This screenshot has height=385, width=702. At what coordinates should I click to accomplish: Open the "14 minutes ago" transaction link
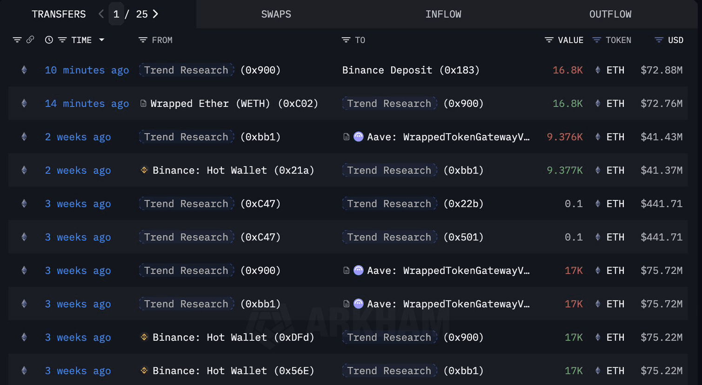(x=87, y=104)
